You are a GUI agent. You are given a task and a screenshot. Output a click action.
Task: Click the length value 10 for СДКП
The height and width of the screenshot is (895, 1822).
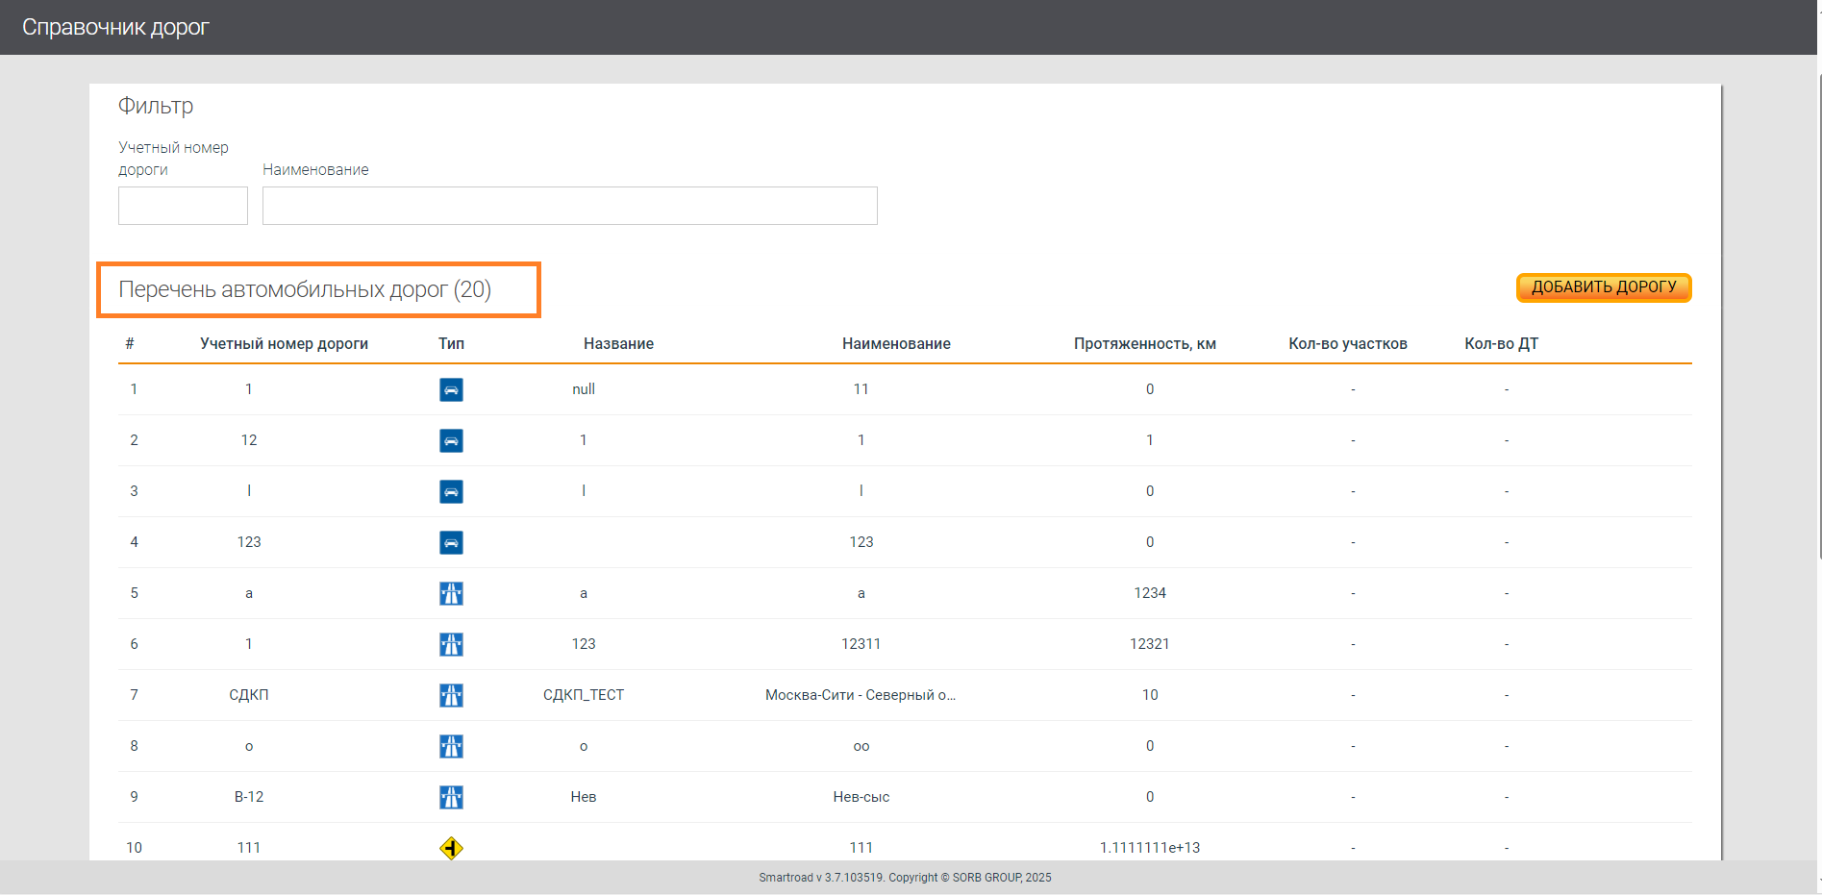click(x=1150, y=695)
